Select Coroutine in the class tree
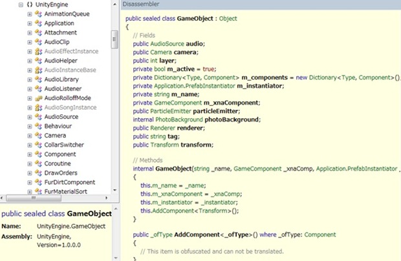Image resolution: width=401 pixels, height=261 pixels. tap(58, 163)
